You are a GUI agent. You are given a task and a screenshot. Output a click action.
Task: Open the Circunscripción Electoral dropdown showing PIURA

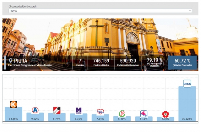[x=100, y=11]
